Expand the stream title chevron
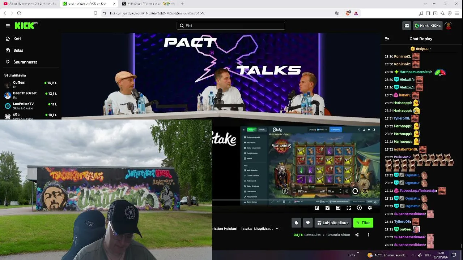 tap(277, 229)
